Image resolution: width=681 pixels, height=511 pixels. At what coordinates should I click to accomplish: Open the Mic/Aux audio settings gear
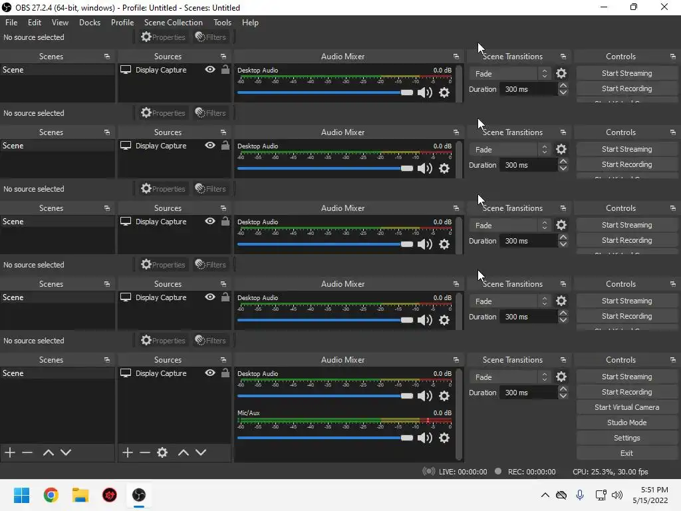point(444,438)
